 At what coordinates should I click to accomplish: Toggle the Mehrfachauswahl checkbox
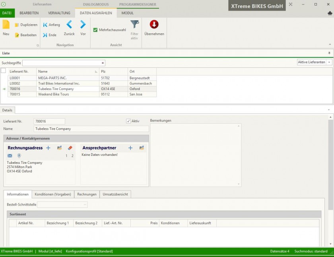point(95,30)
